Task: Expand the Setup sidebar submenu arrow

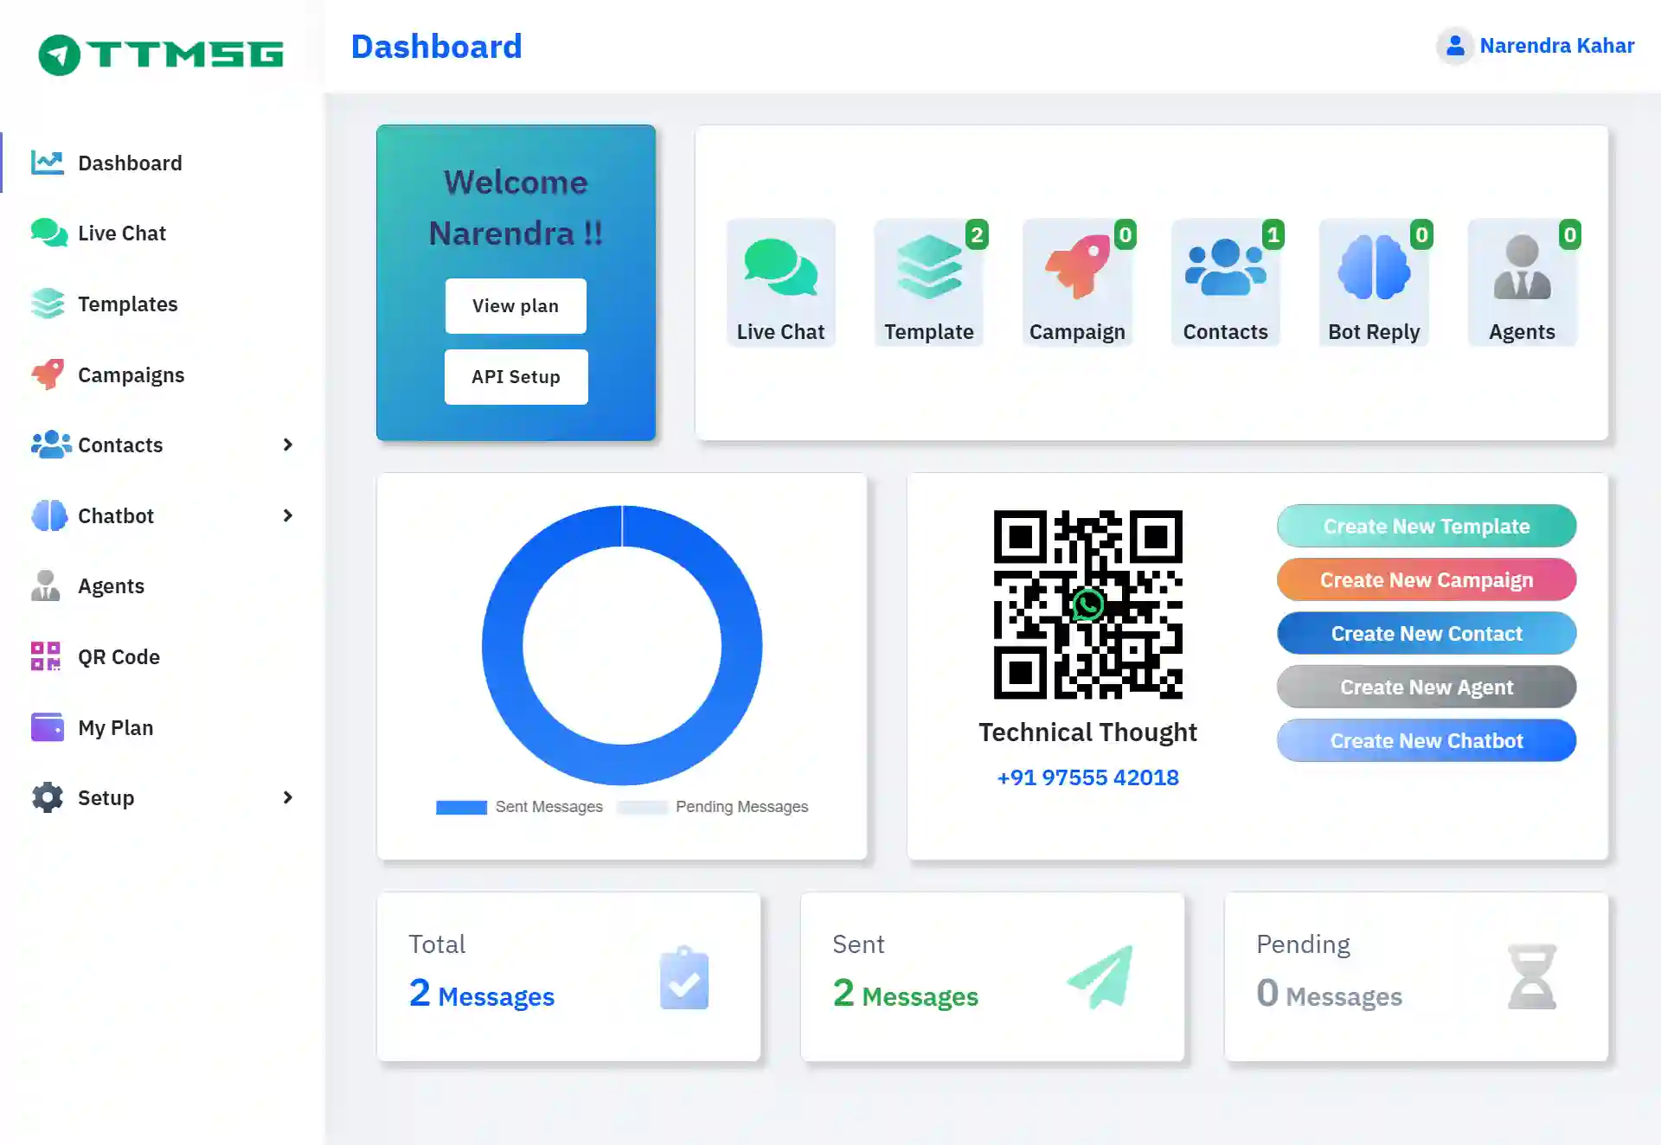Action: (x=288, y=797)
